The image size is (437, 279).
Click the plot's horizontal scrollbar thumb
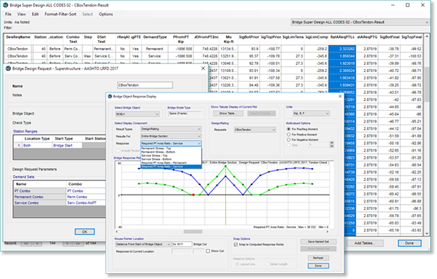(x=193, y=232)
